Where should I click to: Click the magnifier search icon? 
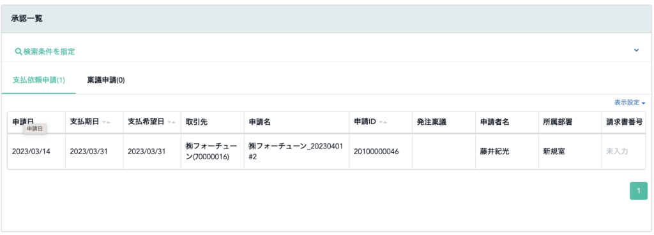pos(19,52)
